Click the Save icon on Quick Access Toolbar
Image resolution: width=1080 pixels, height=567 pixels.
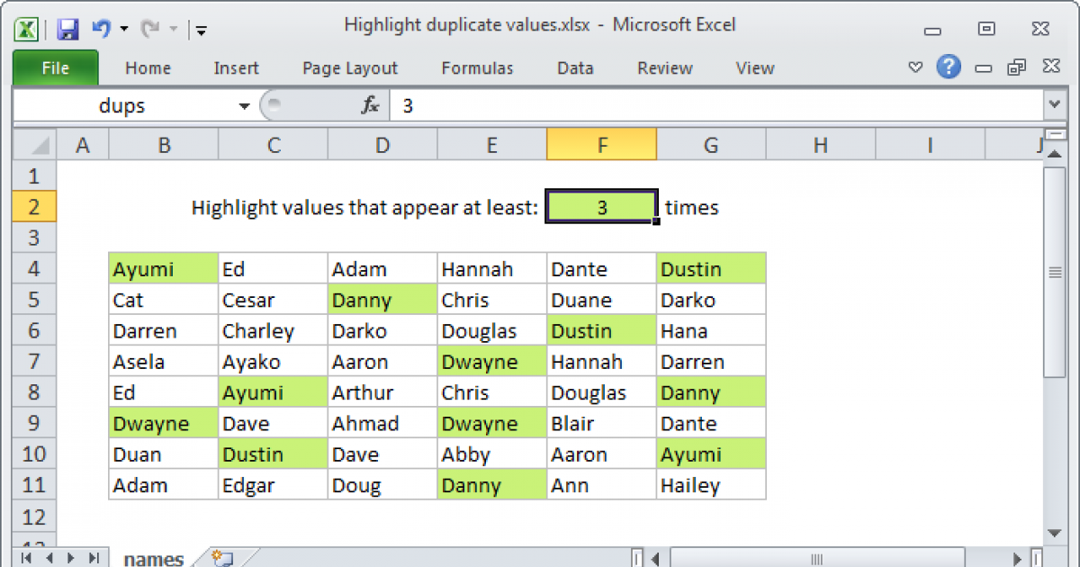coord(67,29)
